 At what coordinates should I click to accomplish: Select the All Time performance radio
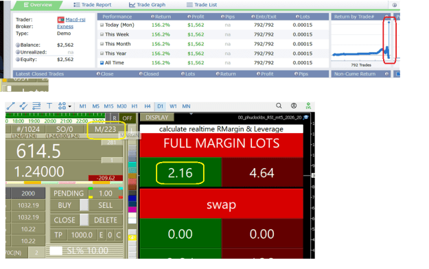[x=102, y=62]
